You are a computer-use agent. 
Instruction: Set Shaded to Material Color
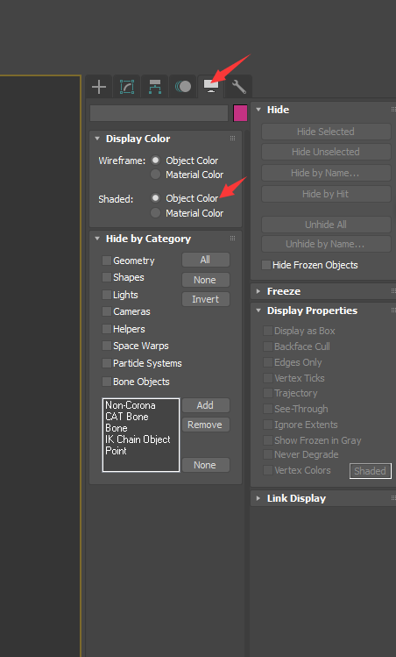pyautogui.click(x=156, y=213)
